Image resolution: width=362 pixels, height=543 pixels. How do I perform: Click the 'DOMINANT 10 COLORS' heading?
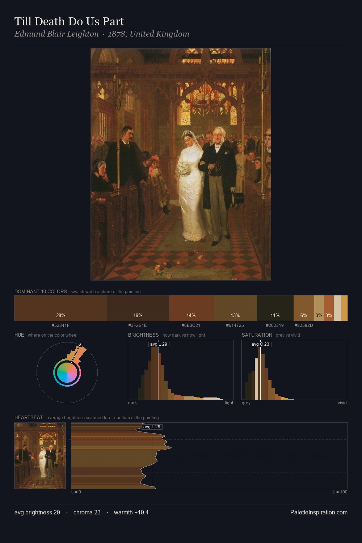click(41, 291)
